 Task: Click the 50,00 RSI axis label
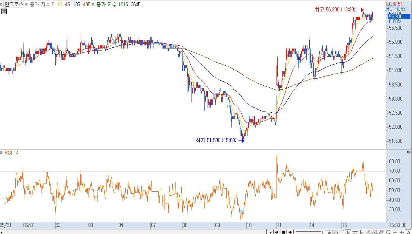click(x=394, y=190)
